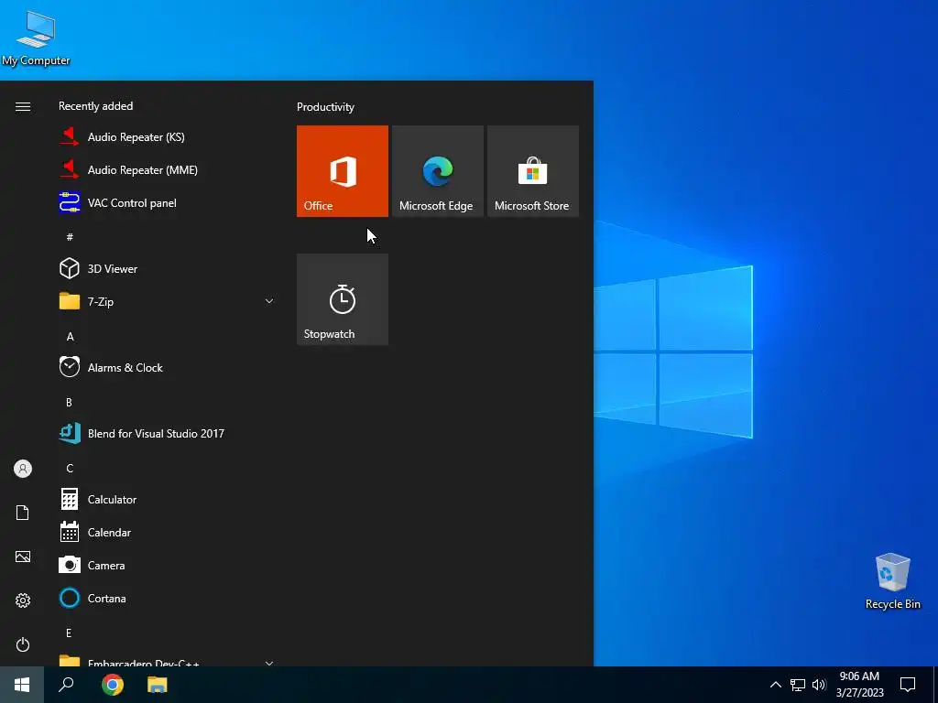Image resolution: width=938 pixels, height=703 pixels.
Task: Open the network tray icon
Action: pyautogui.click(x=798, y=685)
